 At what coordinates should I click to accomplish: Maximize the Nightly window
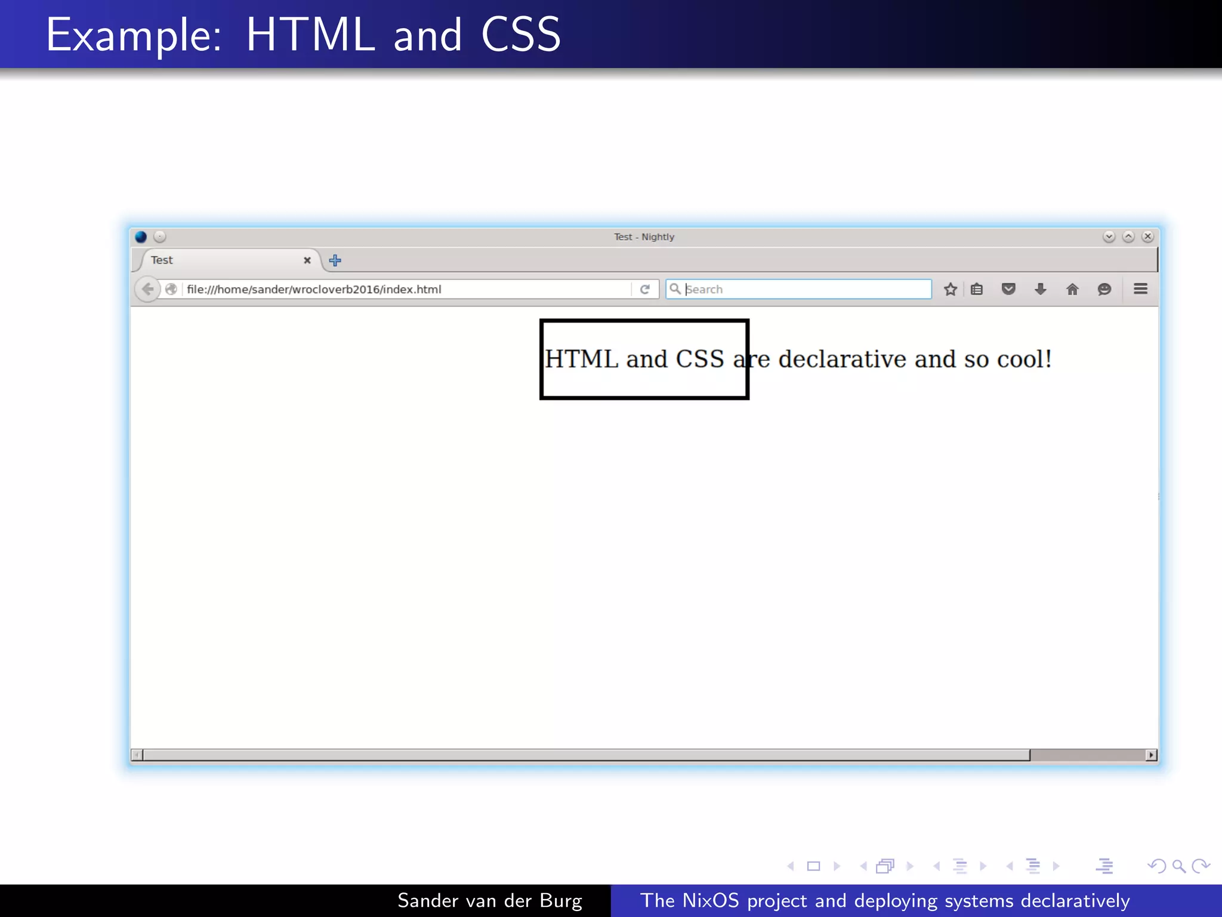click(1128, 237)
